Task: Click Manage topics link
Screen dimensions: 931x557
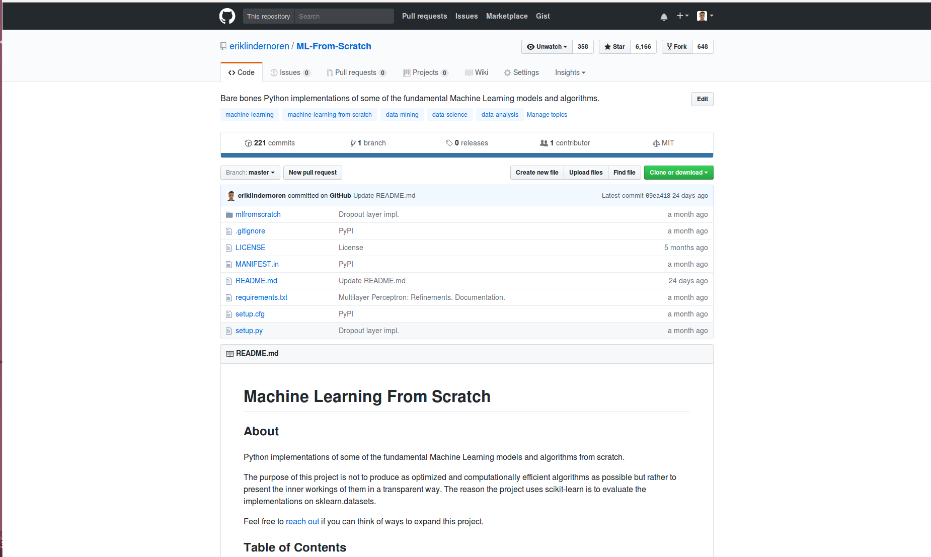Action: click(x=547, y=115)
